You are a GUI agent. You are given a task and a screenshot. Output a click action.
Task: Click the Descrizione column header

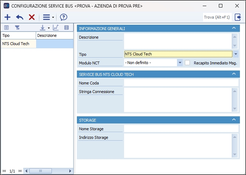[x=54, y=36]
